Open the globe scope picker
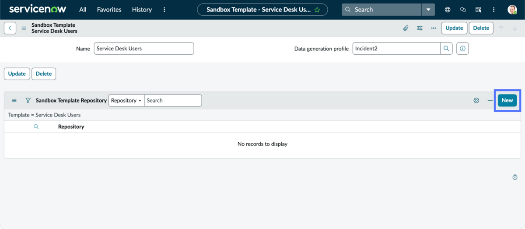This screenshot has width=525, height=229. (x=448, y=10)
